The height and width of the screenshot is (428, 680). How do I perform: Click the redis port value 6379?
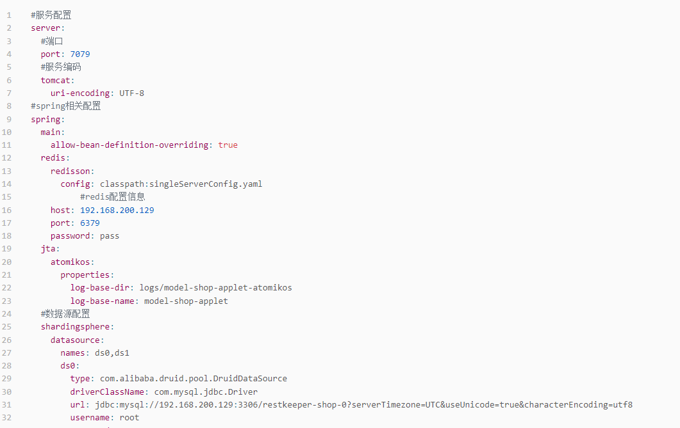pyautogui.click(x=90, y=223)
